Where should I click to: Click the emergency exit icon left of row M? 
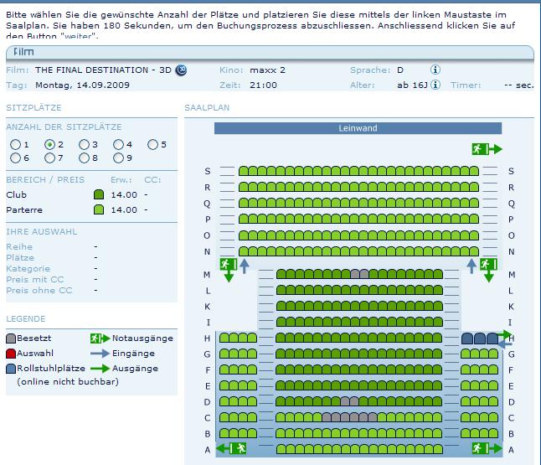(x=229, y=270)
